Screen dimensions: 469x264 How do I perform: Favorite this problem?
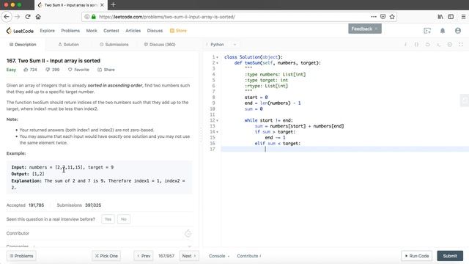click(x=78, y=70)
